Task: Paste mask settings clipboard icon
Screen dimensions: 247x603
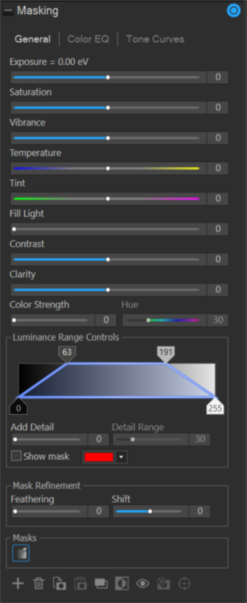Action: pos(81,583)
